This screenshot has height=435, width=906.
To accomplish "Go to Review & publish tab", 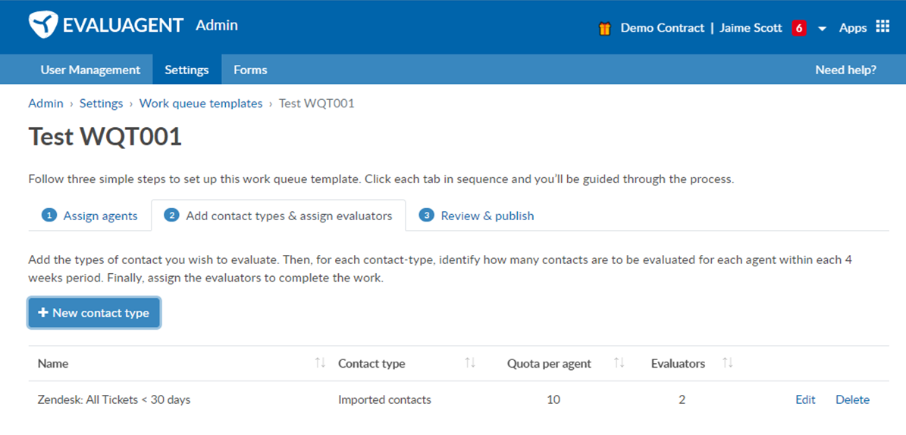I will (476, 216).
